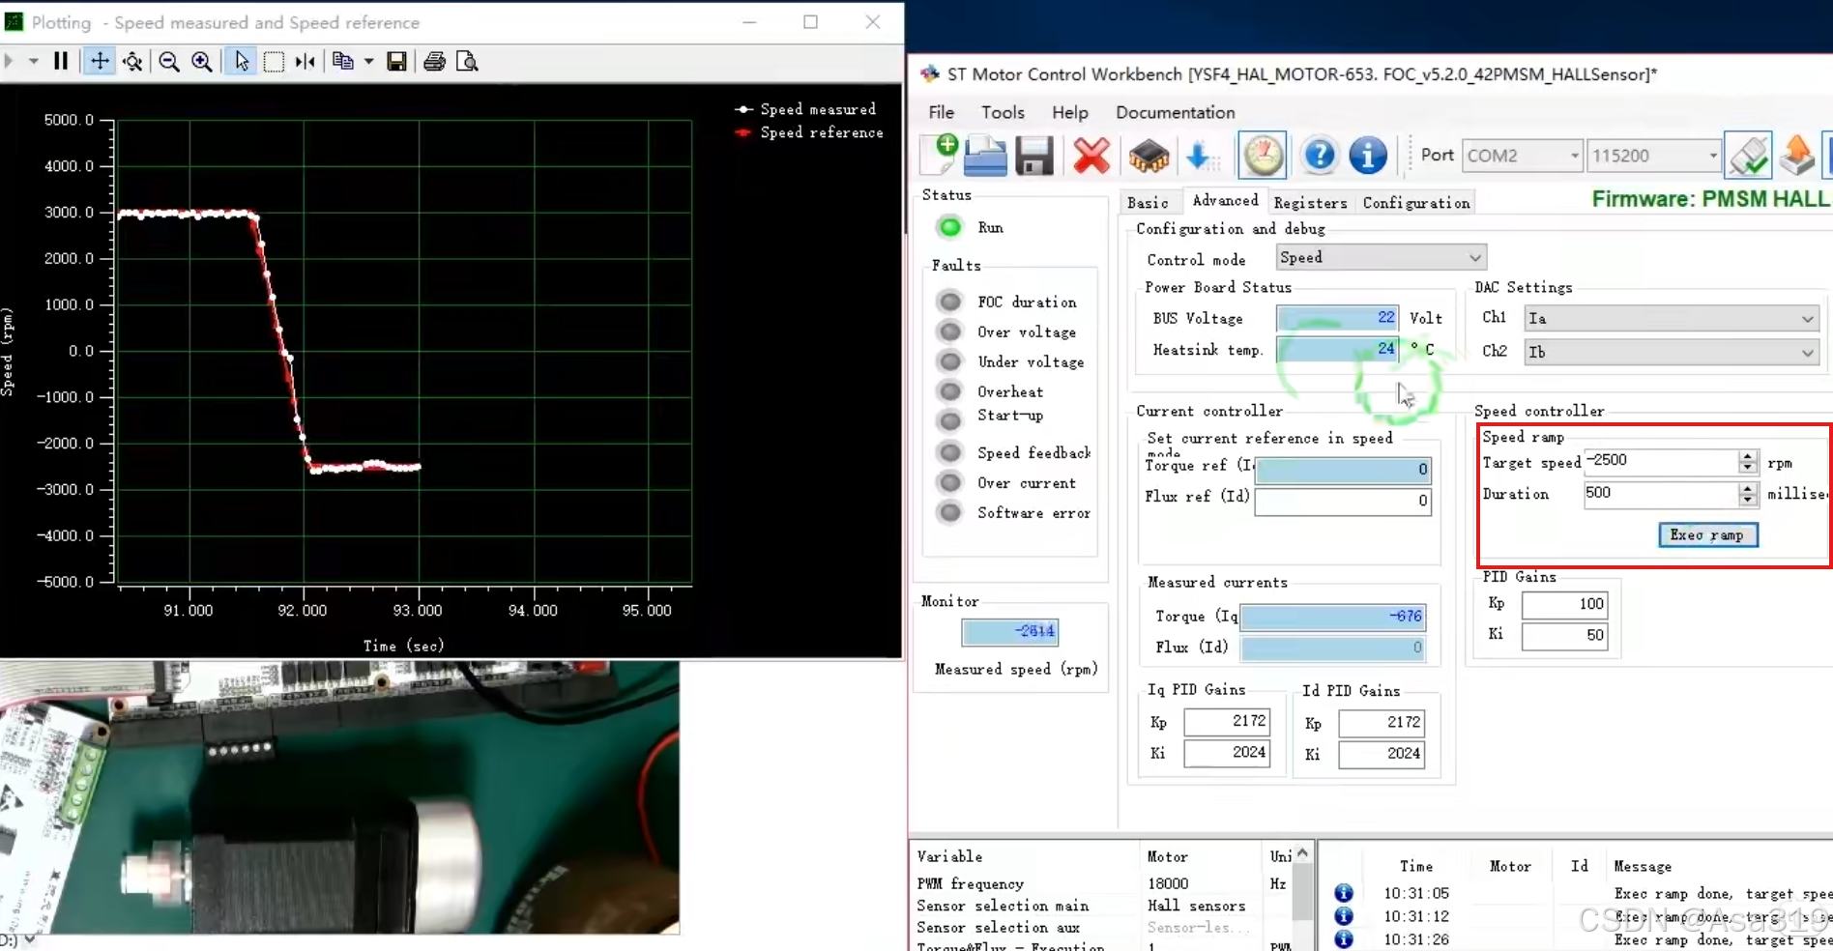The width and height of the screenshot is (1833, 951).
Task: Pause the speed plot updating
Action: coord(61,61)
